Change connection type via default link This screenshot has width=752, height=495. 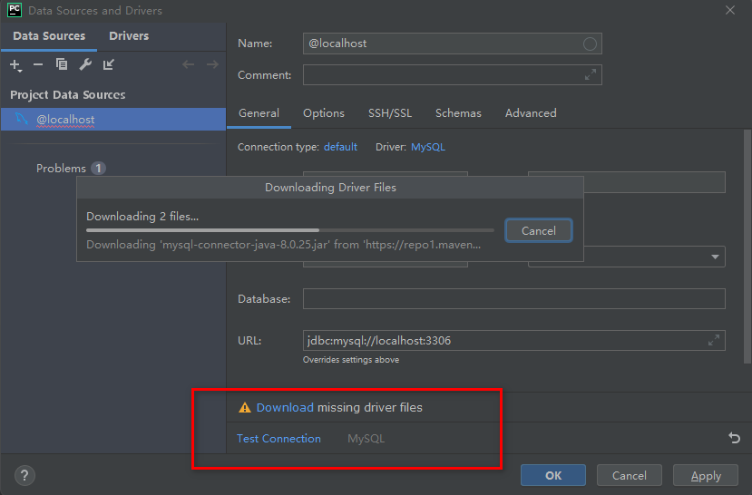[340, 147]
